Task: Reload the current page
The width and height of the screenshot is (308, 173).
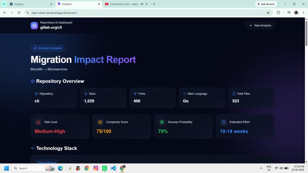Action: point(19,13)
